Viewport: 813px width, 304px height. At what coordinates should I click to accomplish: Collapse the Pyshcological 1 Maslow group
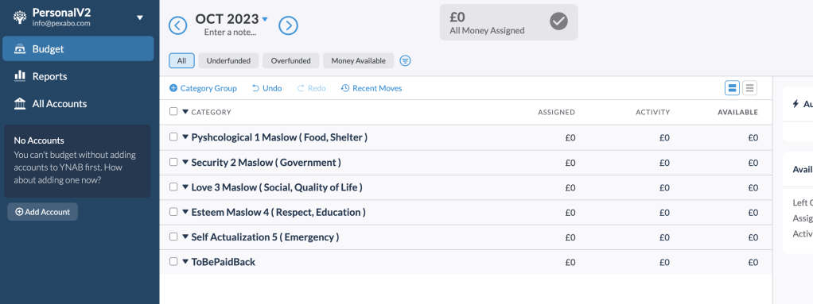coord(185,137)
